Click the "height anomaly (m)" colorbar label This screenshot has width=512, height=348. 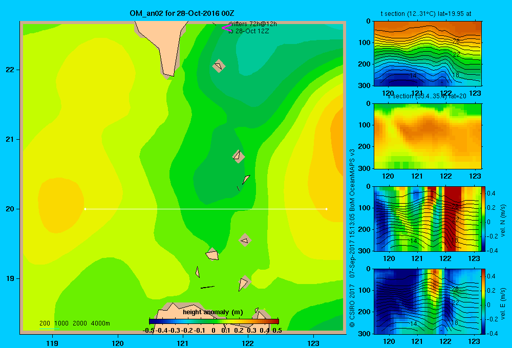point(213,312)
